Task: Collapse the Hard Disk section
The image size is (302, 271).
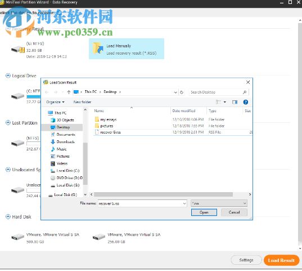Action: click(x=8, y=217)
